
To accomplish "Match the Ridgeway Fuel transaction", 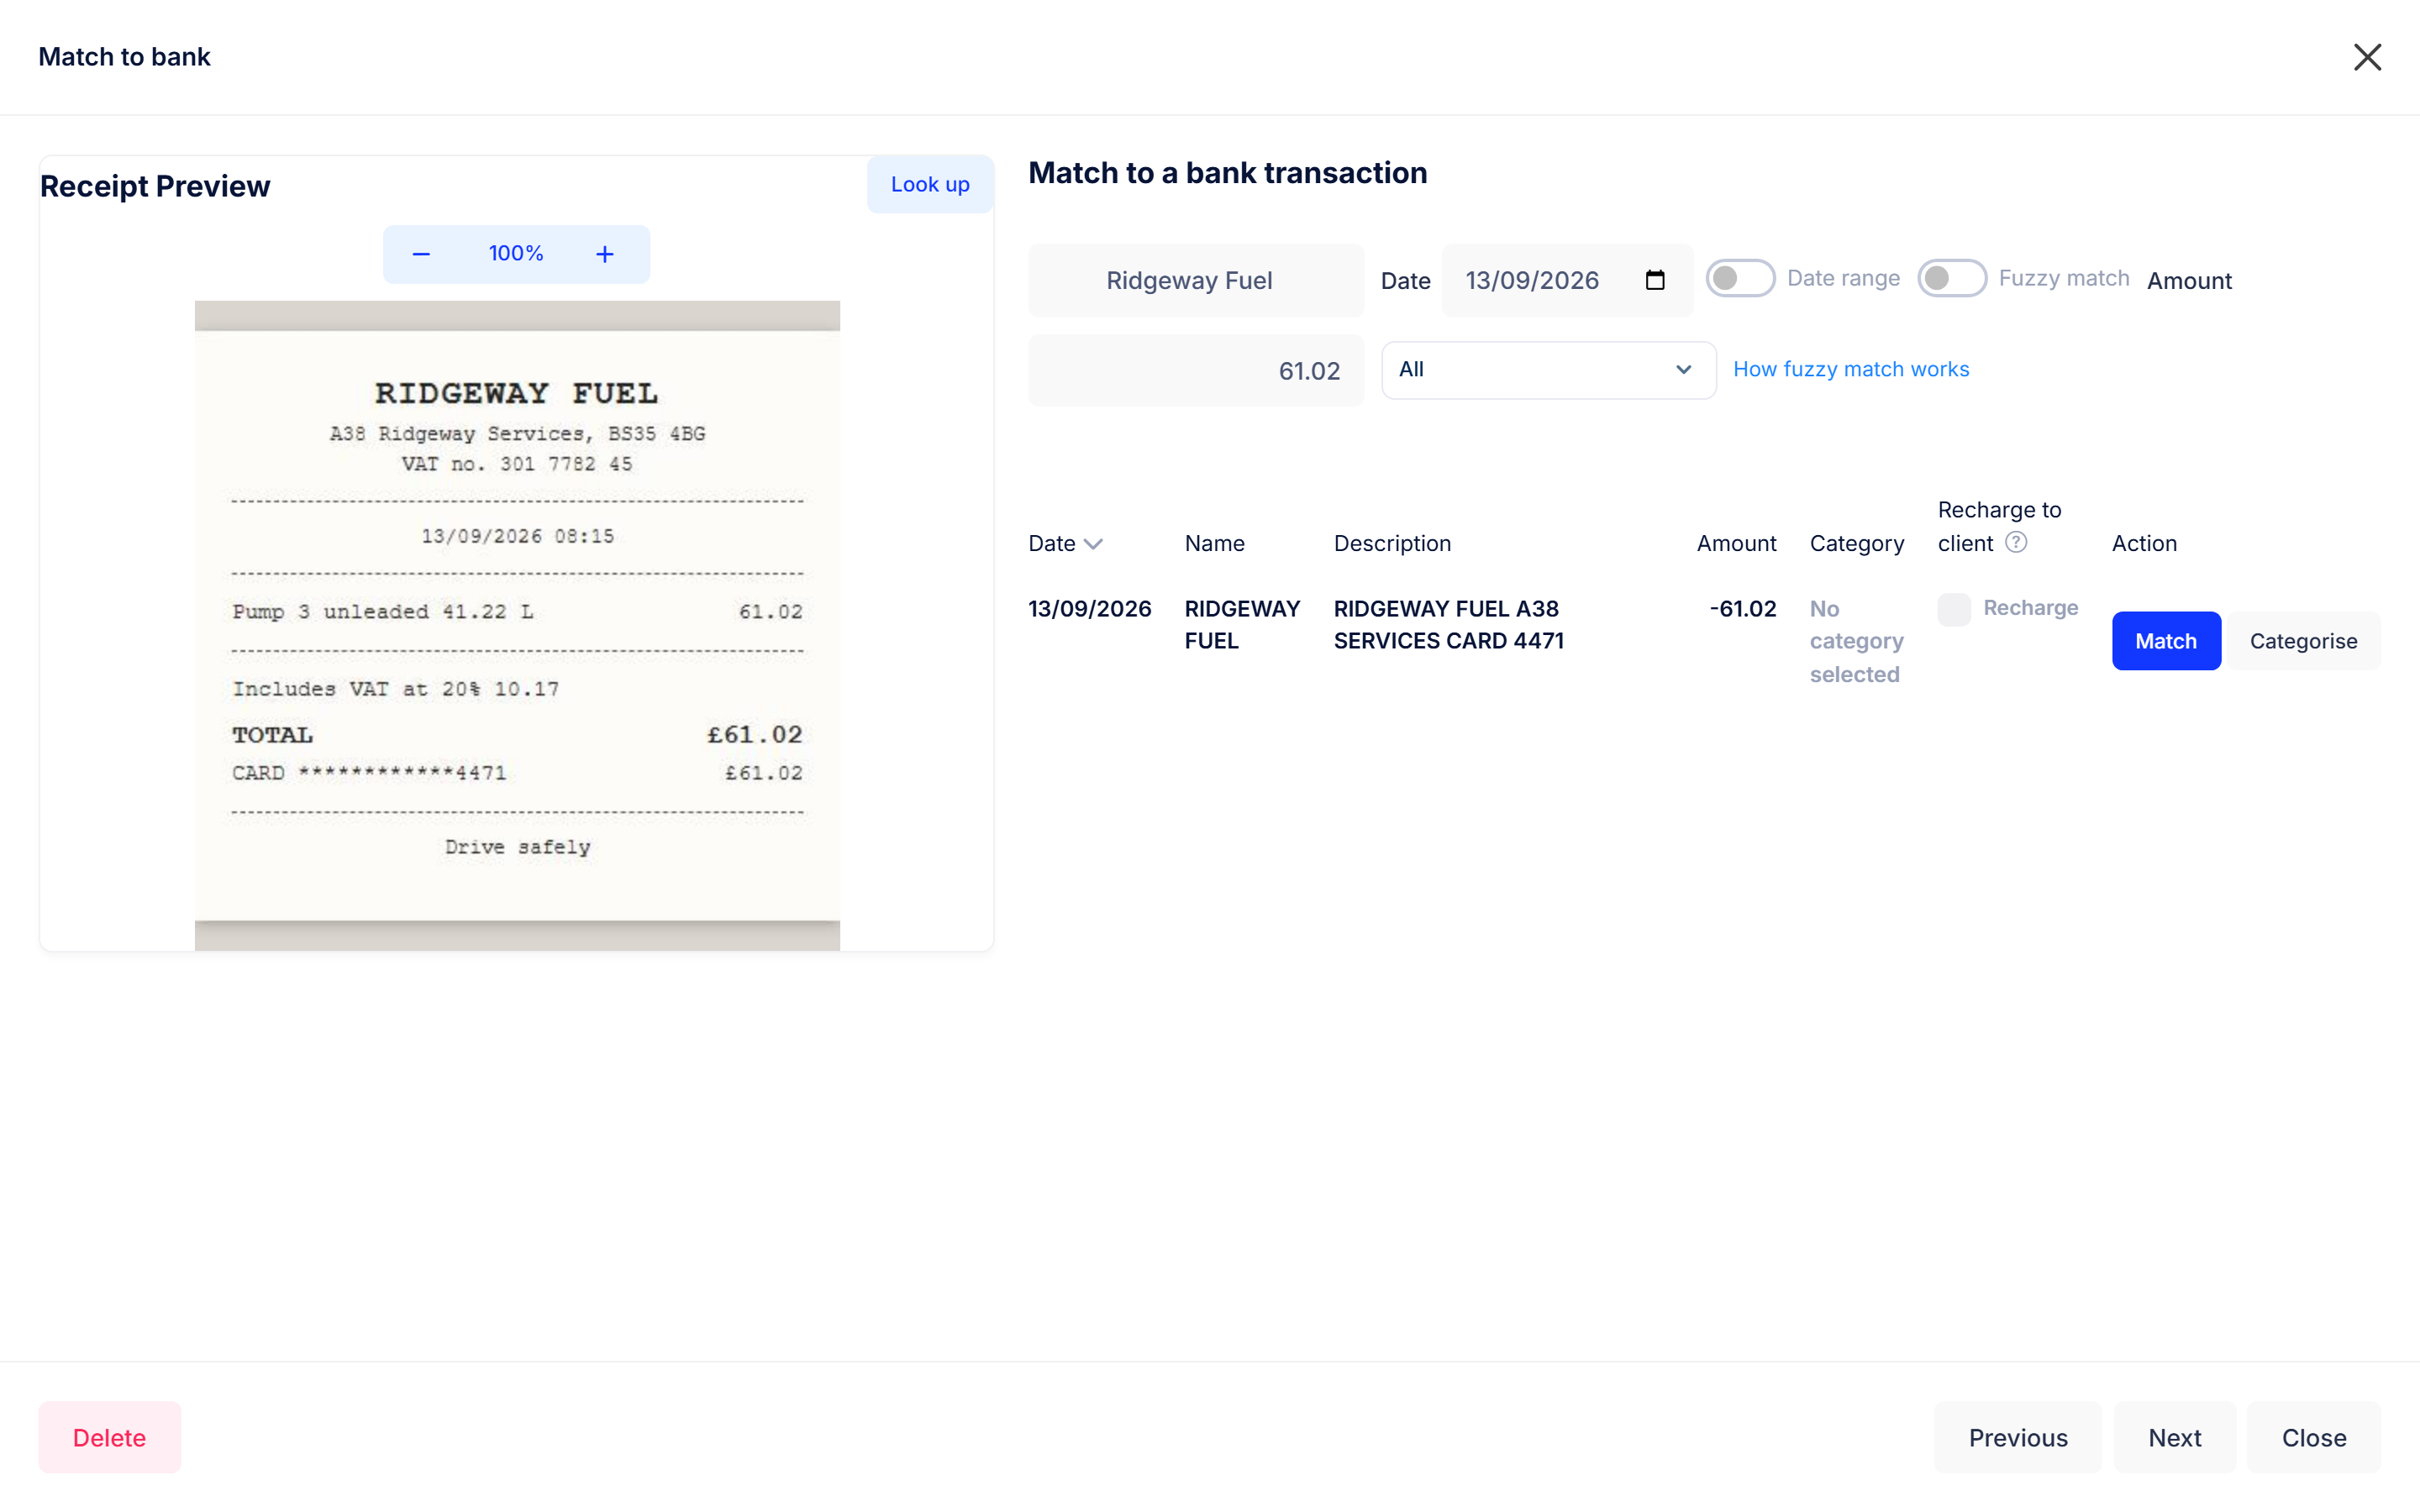I will 2165,641.
